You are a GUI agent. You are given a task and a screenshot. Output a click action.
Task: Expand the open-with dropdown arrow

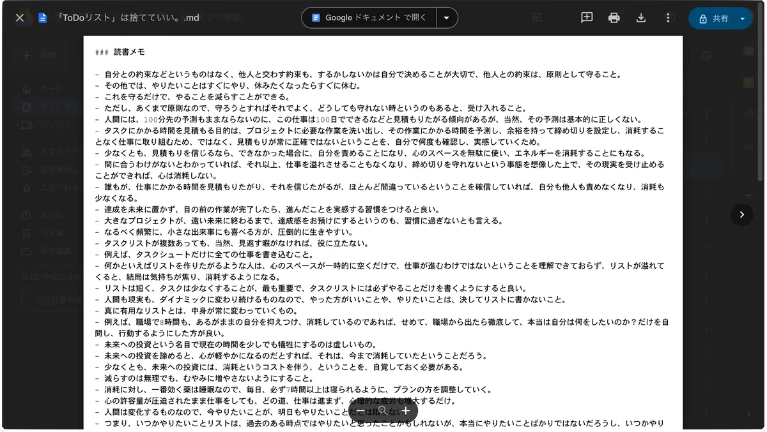447,18
